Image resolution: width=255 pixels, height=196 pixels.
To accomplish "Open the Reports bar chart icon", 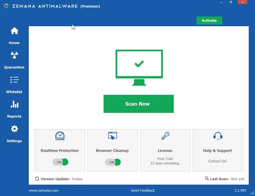I will 15,104.
